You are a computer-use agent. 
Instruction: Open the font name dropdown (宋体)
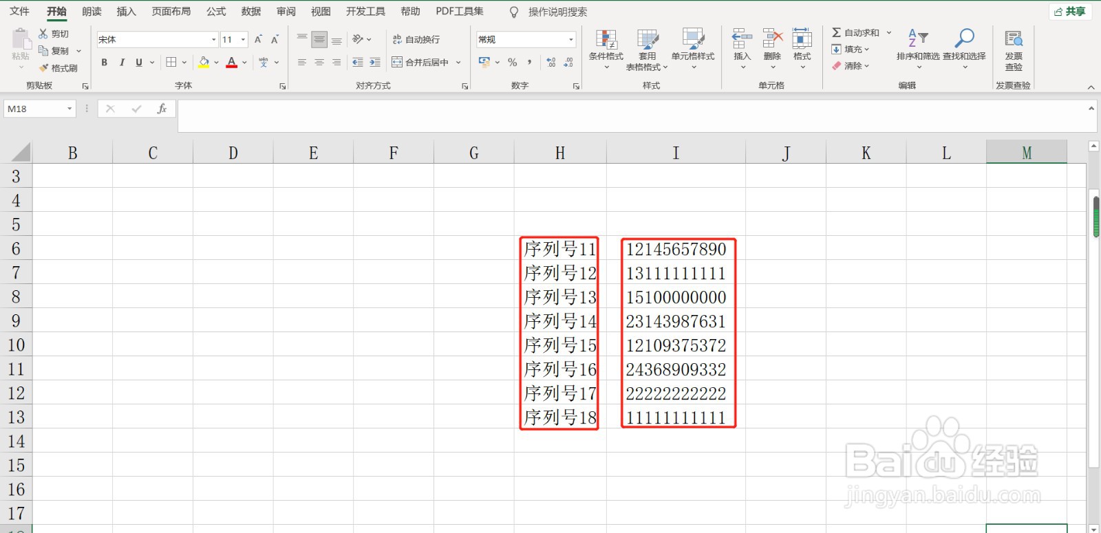coord(213,39)
